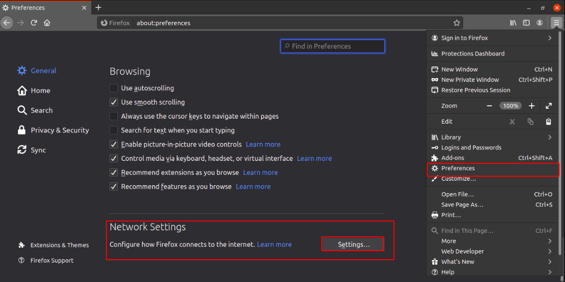Click the home toolbar icon
The width and height of the screenshot is (565, 282).
tap(47, 23)
